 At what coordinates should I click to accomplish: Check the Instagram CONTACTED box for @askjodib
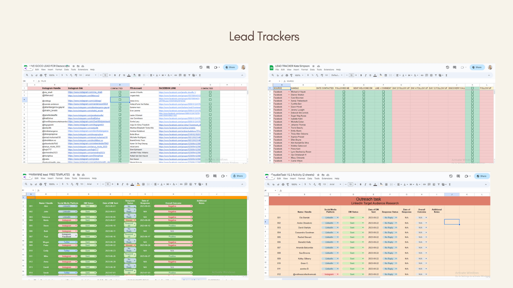click(x=120, y=128)
